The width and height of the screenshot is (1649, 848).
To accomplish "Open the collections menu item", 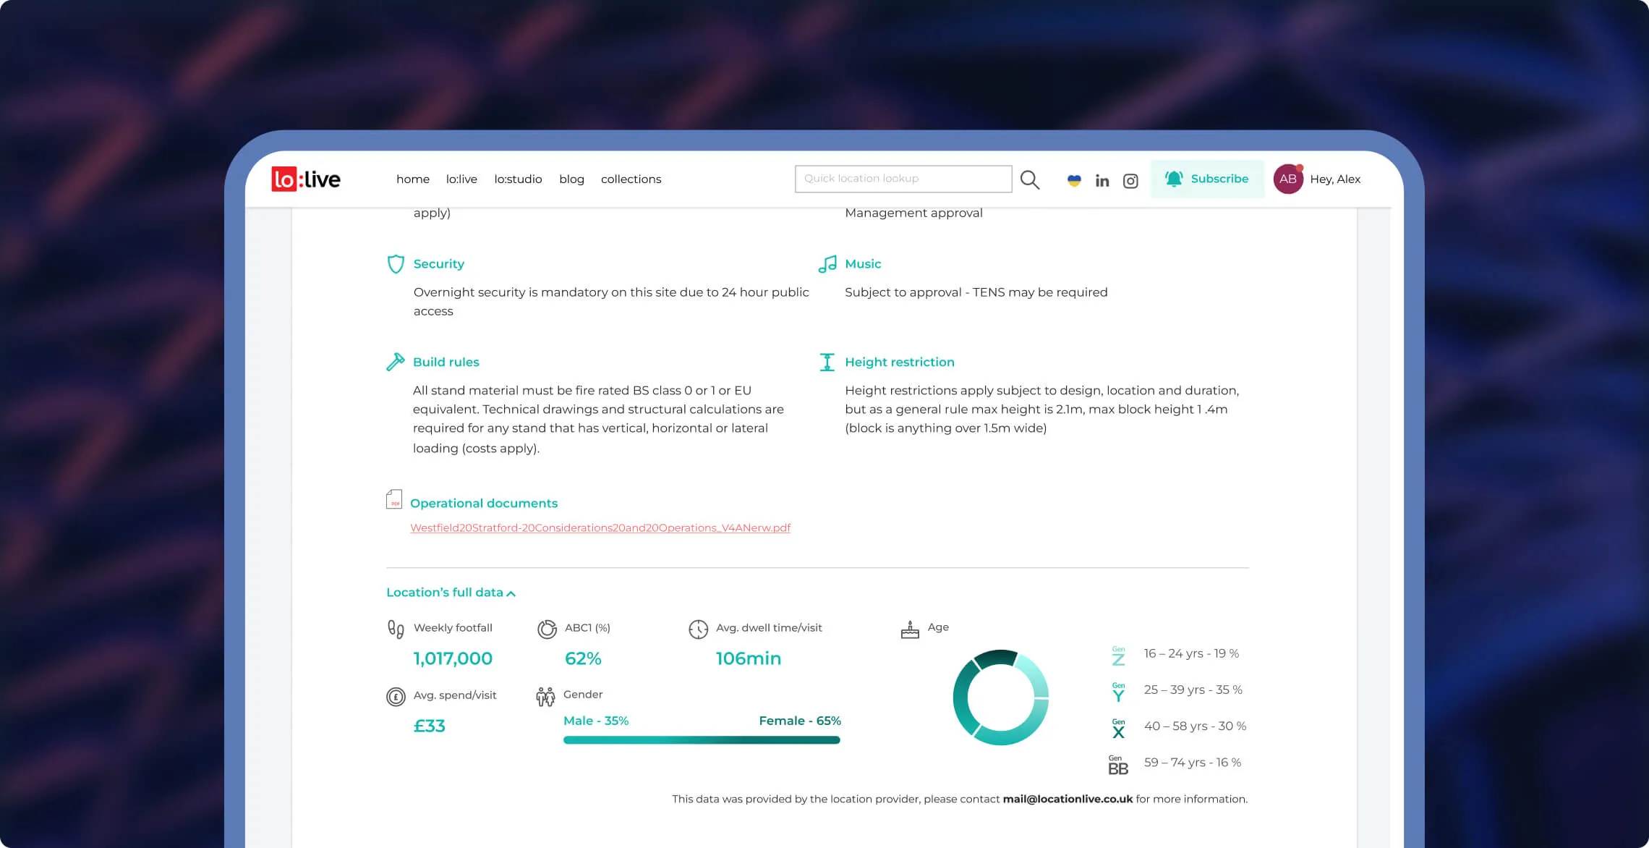I will tap(631, 179).
